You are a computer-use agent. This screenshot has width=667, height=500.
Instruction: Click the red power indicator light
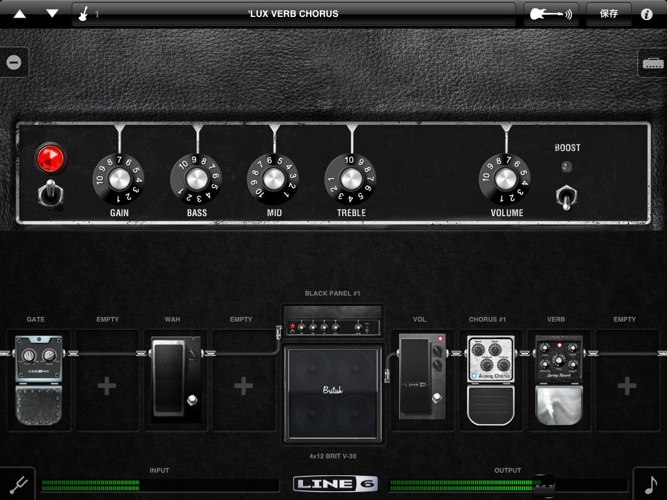click(50, 159)
